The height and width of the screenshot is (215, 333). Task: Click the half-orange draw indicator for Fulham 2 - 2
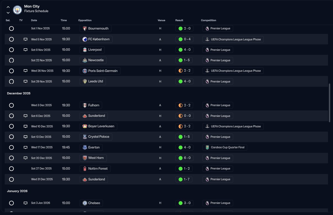point(180,105)
